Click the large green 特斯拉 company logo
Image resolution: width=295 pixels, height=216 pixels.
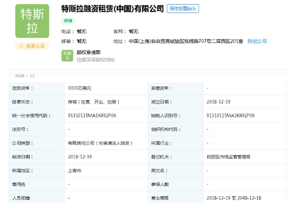(32, 21)
